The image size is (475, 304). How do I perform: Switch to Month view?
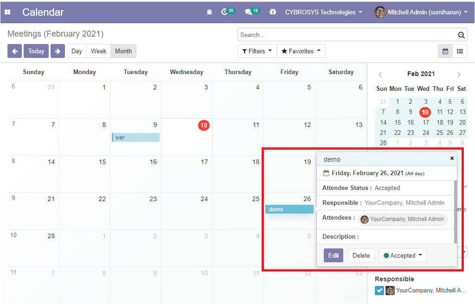point(123,51)
